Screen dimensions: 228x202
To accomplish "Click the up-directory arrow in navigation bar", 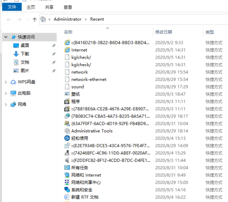I will coord(34,19).
